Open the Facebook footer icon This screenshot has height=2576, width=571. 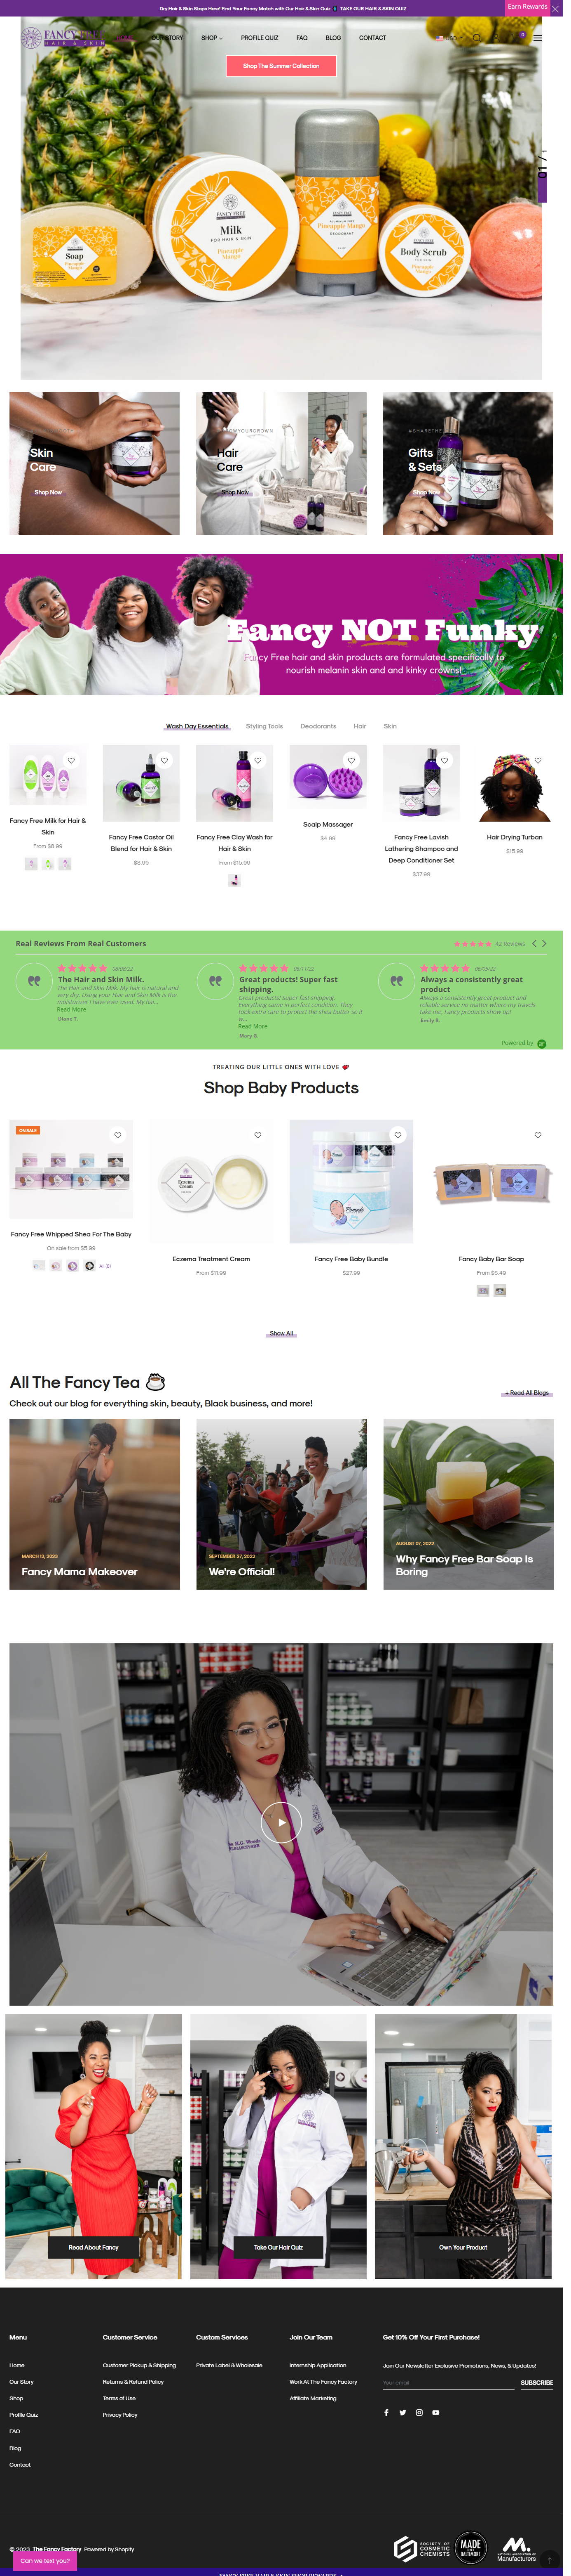pyautogui.click(x=386, y=2412)
